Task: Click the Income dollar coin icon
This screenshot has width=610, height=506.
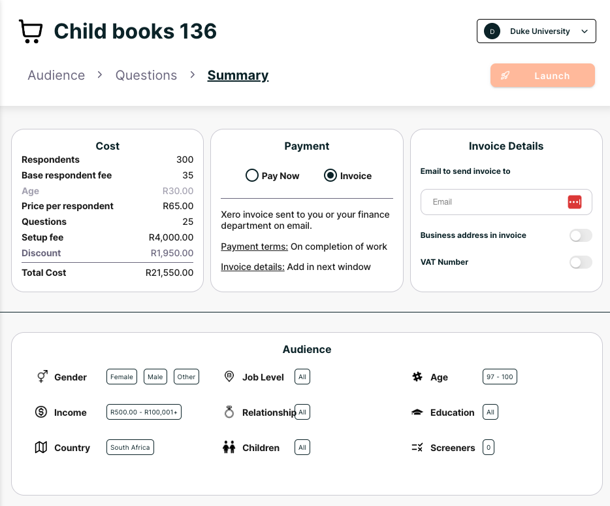Action: pyautogui.click(x=41, y=413)
